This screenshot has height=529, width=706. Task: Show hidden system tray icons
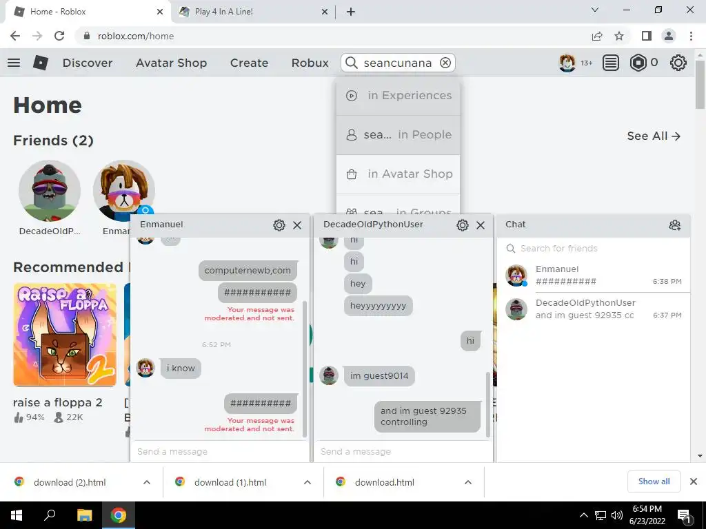coord(583,515)
